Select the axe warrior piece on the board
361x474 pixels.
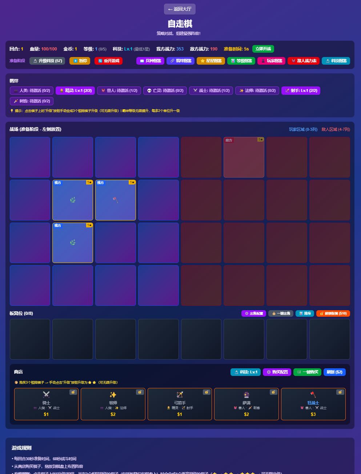[x=116, y=200]
